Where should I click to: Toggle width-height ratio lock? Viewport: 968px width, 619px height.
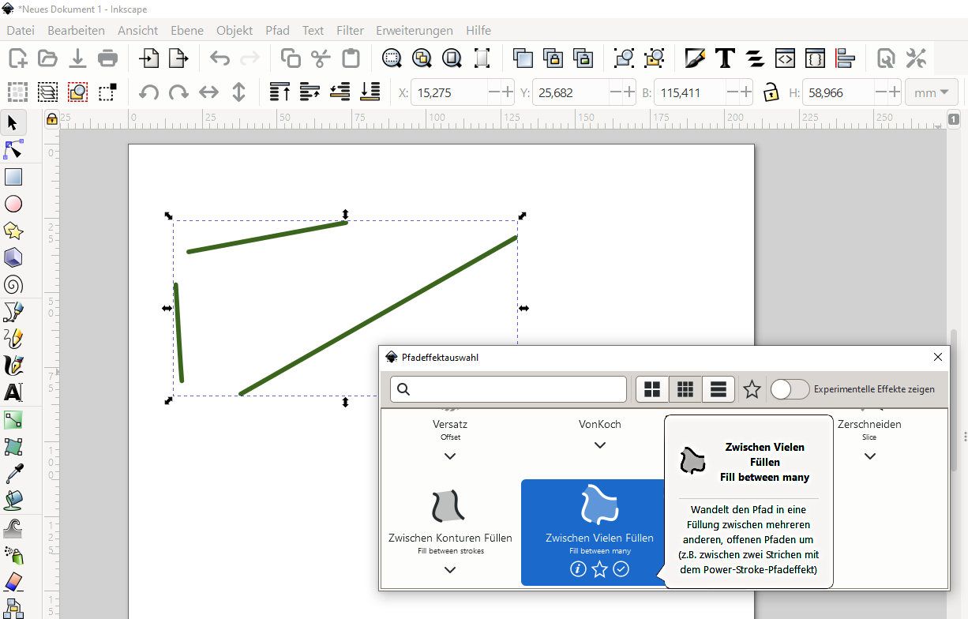pyautogui.click(x=770, y=92)
